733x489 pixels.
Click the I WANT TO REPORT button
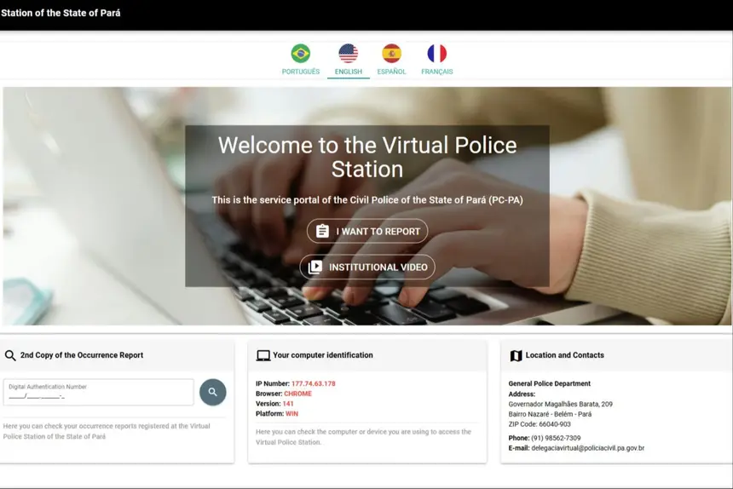[367, 232]
